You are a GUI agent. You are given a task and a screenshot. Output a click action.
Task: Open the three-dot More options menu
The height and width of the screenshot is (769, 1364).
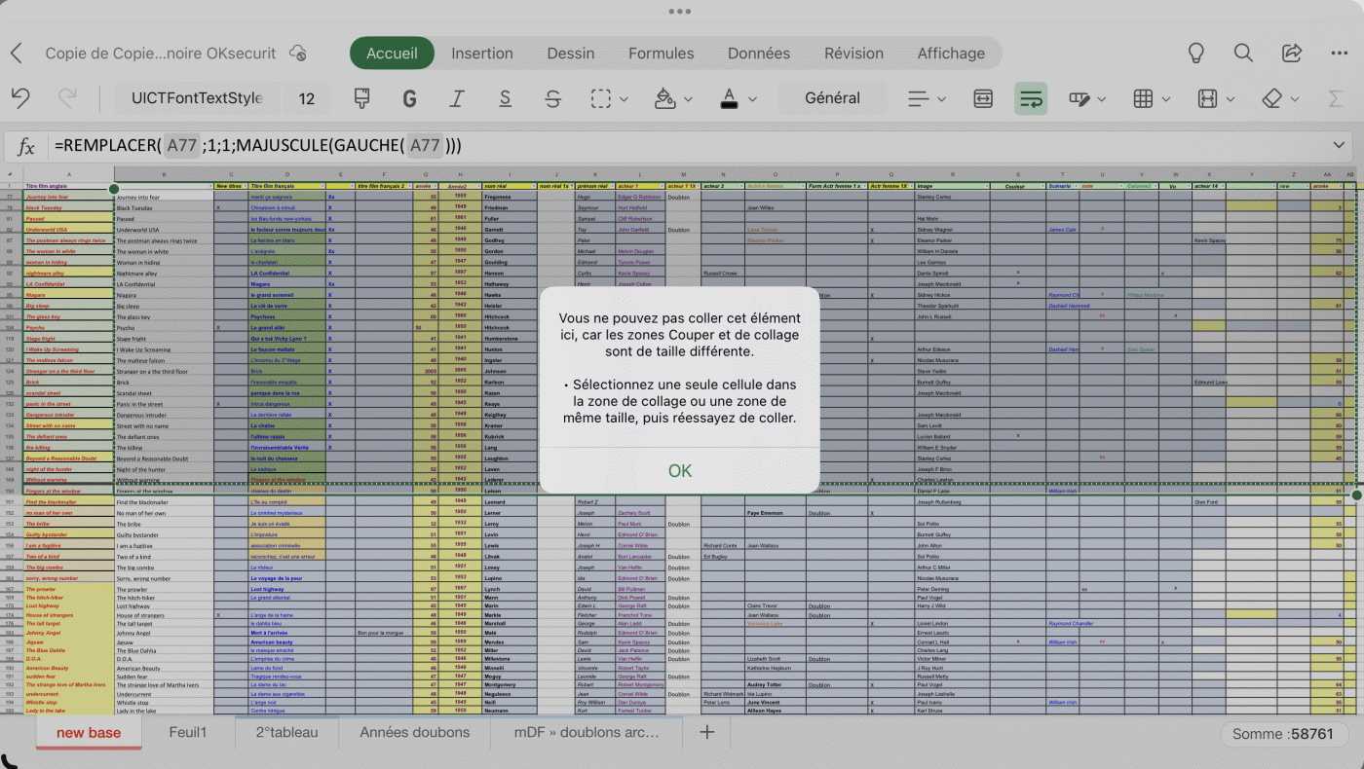(1340, 54)
